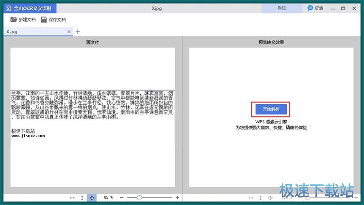The width and height of the screenshot is (364, 205).
Task: Click the 0.jpg title bar text
Action: tap(157, 8)
